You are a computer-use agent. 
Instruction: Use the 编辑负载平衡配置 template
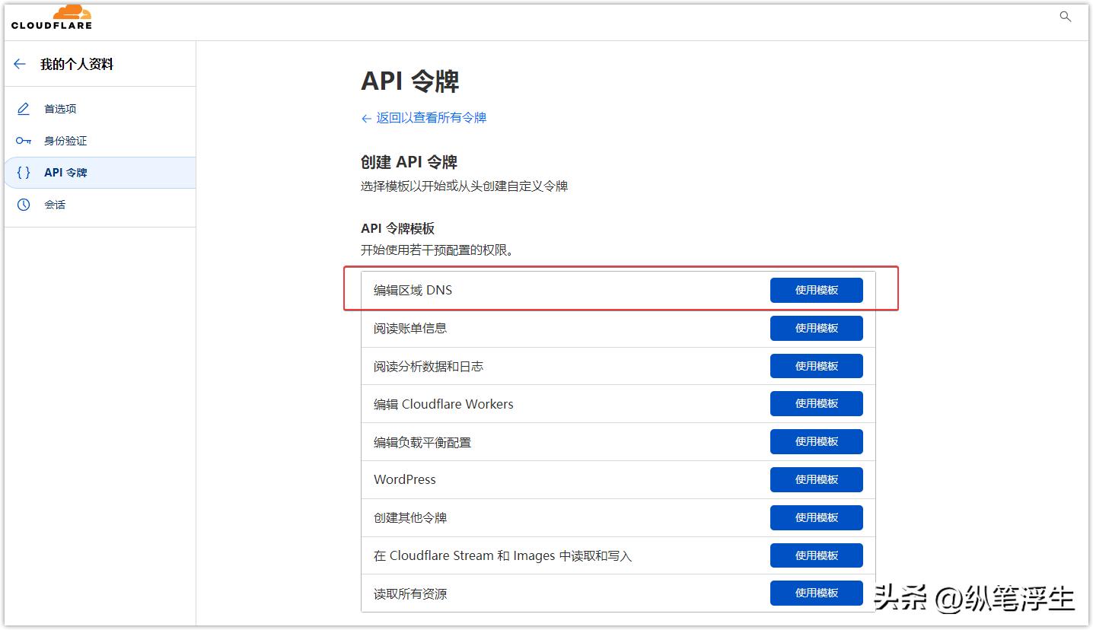(816, 441)
